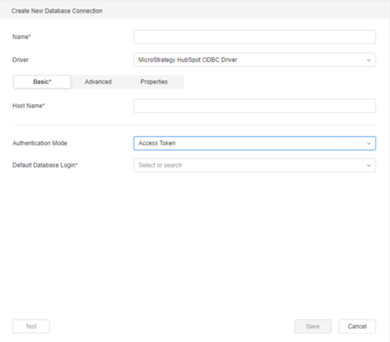390x342 pixels.
Task: Click the chevron arrow of Authentication Mode
Action: pyautogui.click(x=369, y=143)
